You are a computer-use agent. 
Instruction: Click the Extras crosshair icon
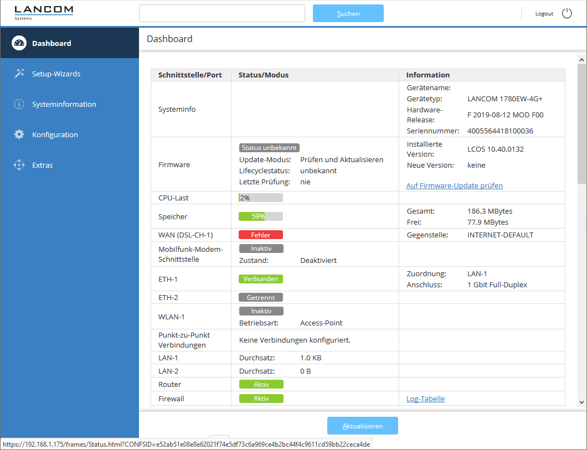(19, 165)
